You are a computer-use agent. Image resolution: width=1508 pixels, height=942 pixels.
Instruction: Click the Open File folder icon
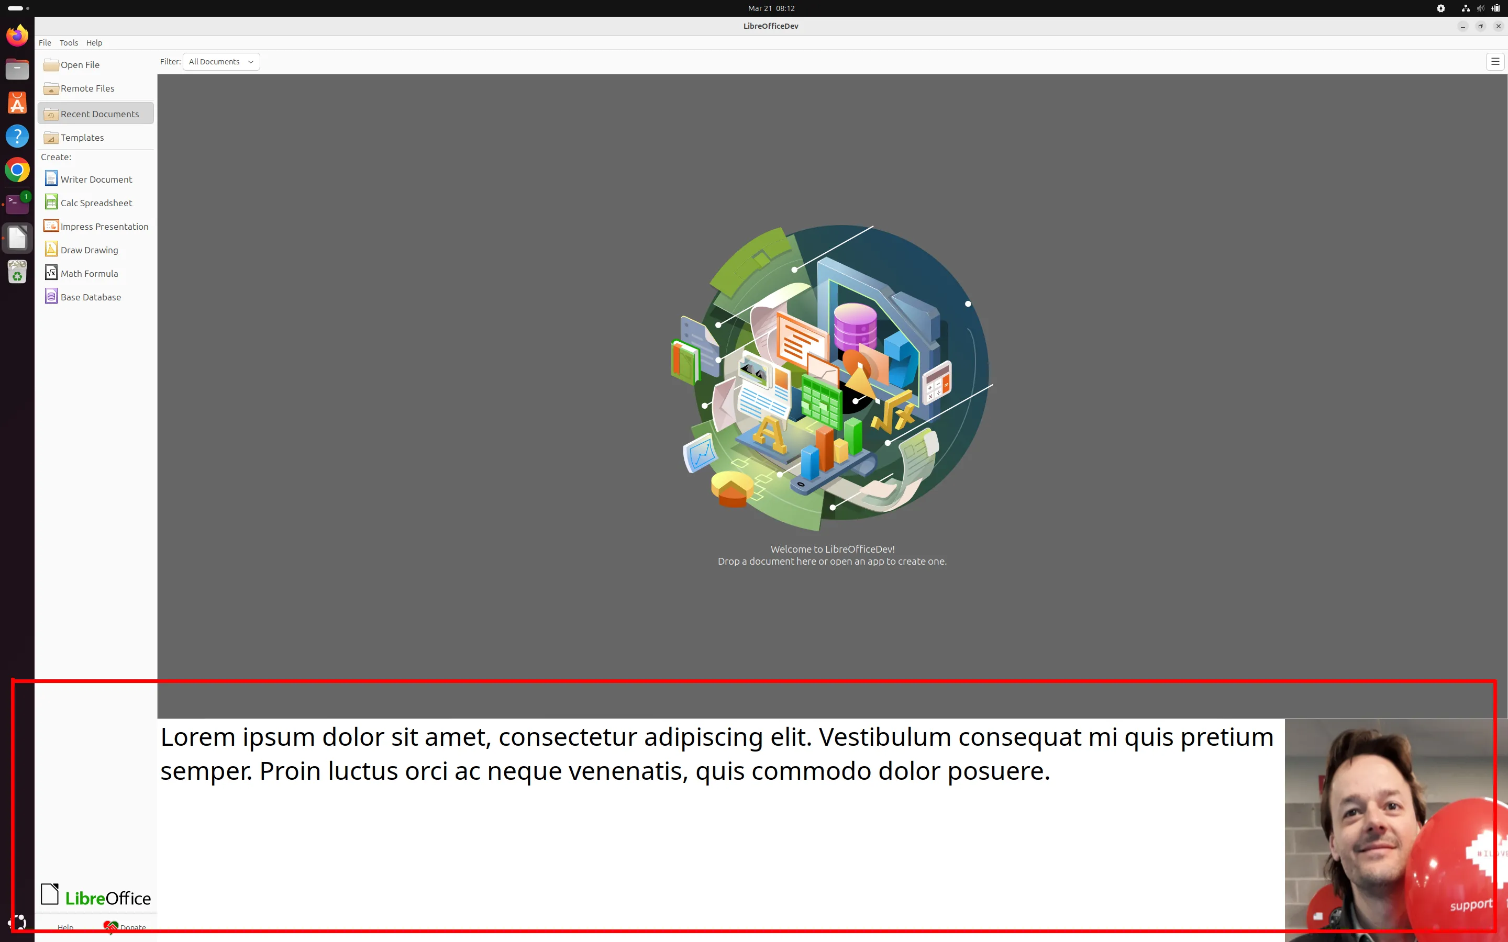pos(51,65)
